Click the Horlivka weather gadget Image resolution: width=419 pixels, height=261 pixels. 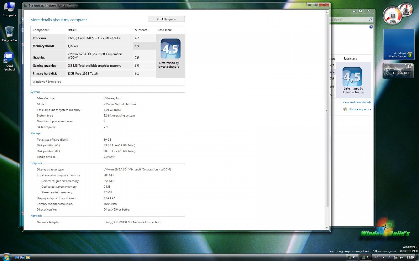(x=398, y=71)
